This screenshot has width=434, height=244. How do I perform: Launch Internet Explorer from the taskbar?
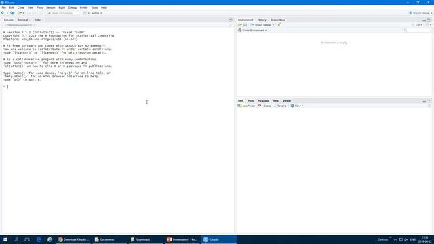pyautogui.click(x=50, y=239)
